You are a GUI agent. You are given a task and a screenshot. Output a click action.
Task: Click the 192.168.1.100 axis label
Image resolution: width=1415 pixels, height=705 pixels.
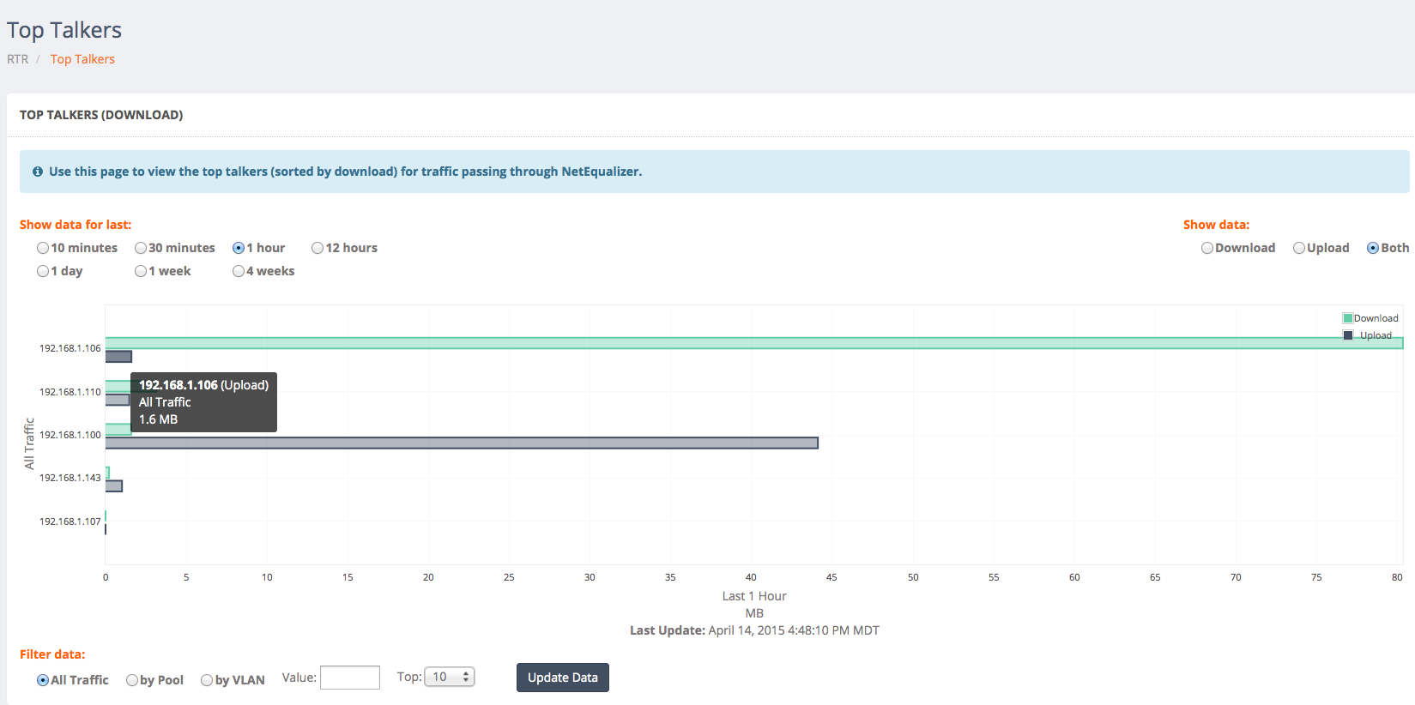pyautogui.click(x=70, y=435)
